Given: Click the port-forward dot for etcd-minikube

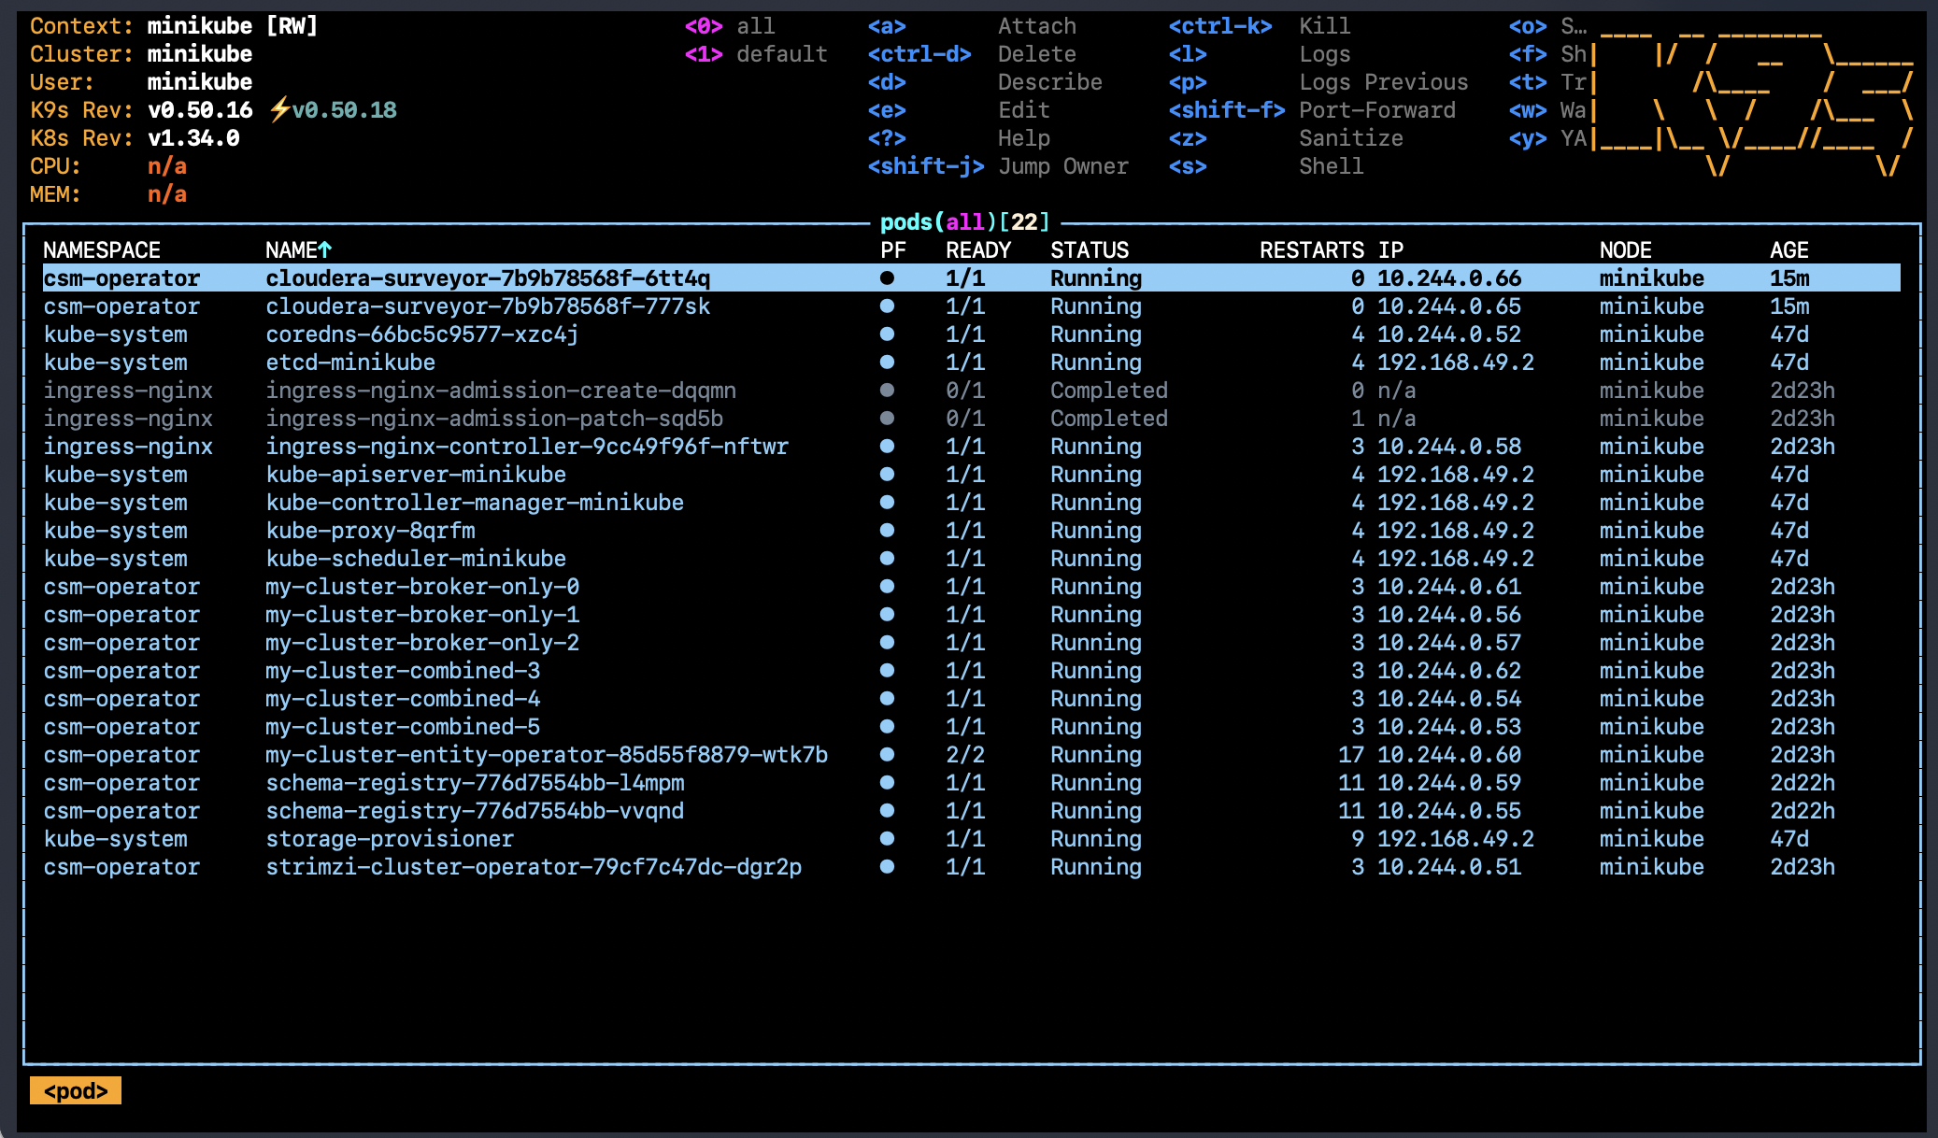Looking at the screenshot, I should coord(887,363).
